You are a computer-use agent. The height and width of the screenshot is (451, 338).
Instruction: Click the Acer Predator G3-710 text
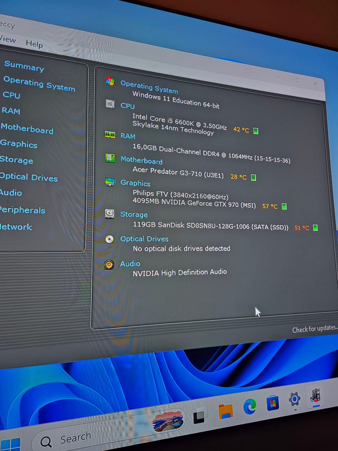click(178, 172)
